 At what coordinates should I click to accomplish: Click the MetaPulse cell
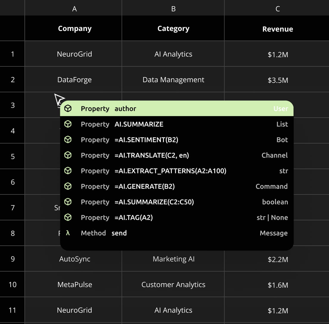[73, 284]
